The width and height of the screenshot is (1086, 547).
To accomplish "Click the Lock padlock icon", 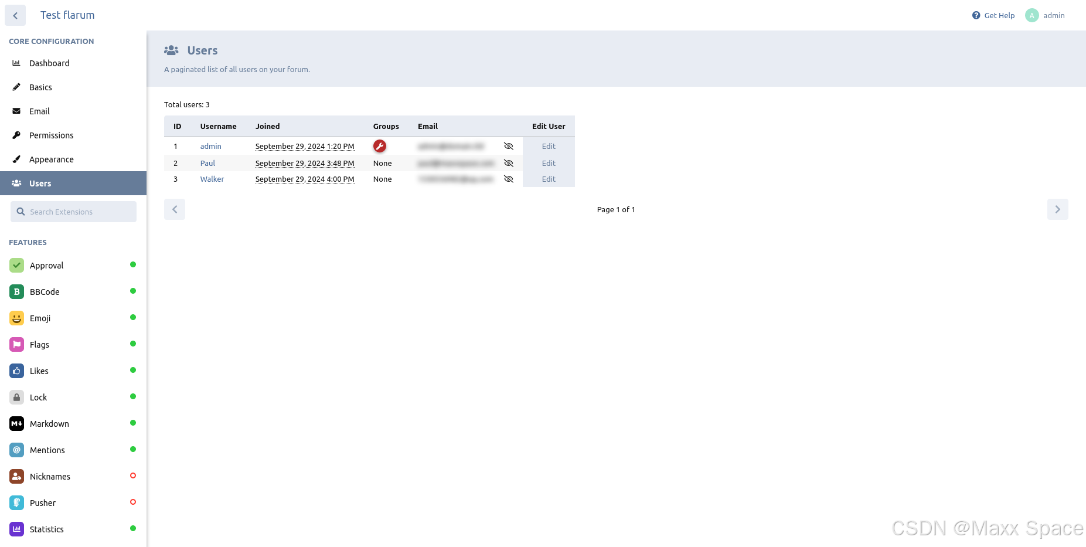I will pyautogui.click(x=17, y=397).
